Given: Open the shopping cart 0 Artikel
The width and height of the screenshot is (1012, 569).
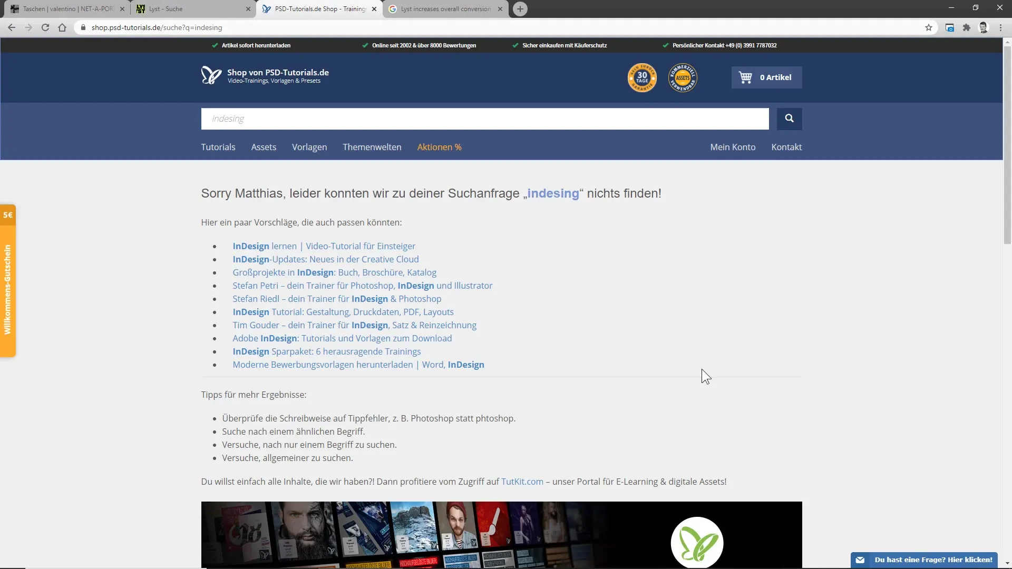Looking at the screenshot, I should [766, 77].
